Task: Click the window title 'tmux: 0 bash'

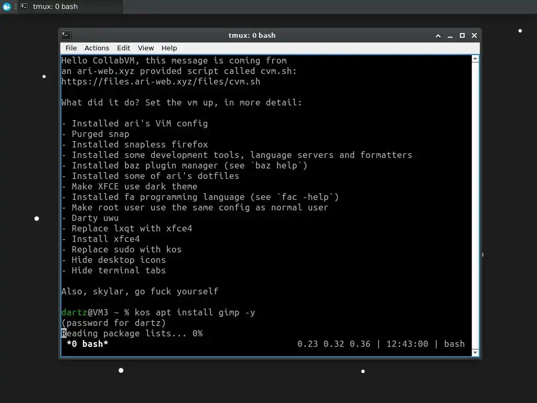Action: coord(252,35)
